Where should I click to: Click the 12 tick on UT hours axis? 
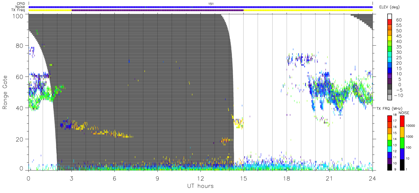click(201, 178)
